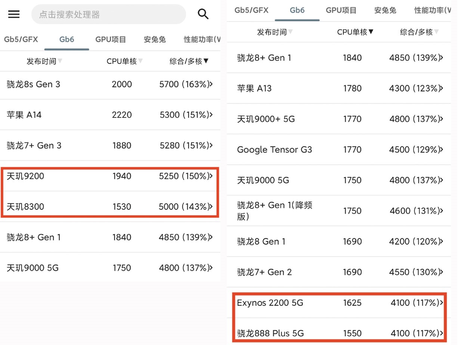
Task: Expand details chevron for 骁龙8s Gen 3
Action: click(x=211, y=84)
